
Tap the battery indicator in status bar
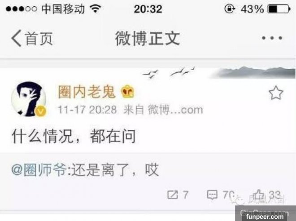pos(279,9)
